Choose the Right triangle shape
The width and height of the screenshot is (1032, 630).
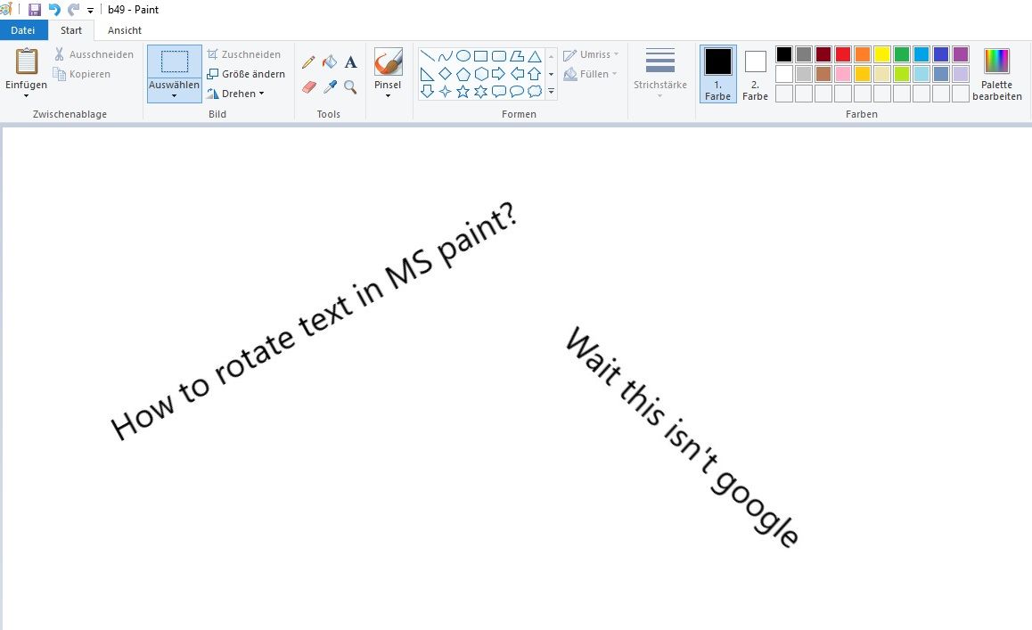point(427,74)
